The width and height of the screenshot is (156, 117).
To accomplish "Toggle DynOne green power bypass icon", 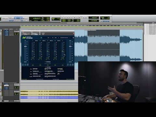I will click(x=41, y=38).
